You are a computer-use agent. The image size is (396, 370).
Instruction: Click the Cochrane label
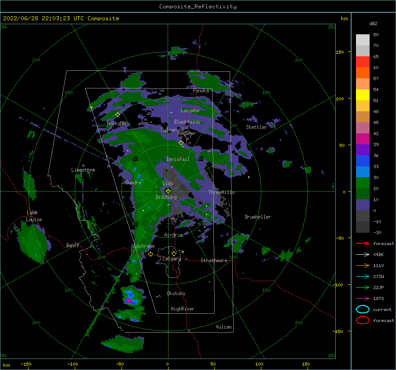click(x=144, y=246)
